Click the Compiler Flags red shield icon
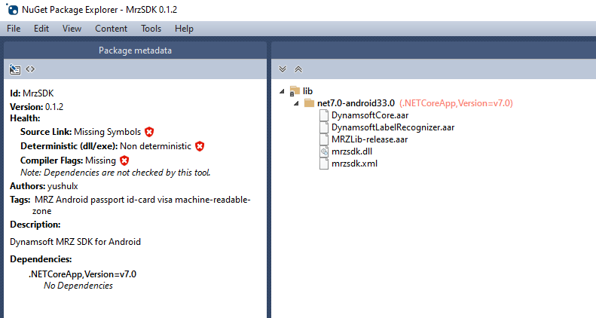 [x=124, y=161]
